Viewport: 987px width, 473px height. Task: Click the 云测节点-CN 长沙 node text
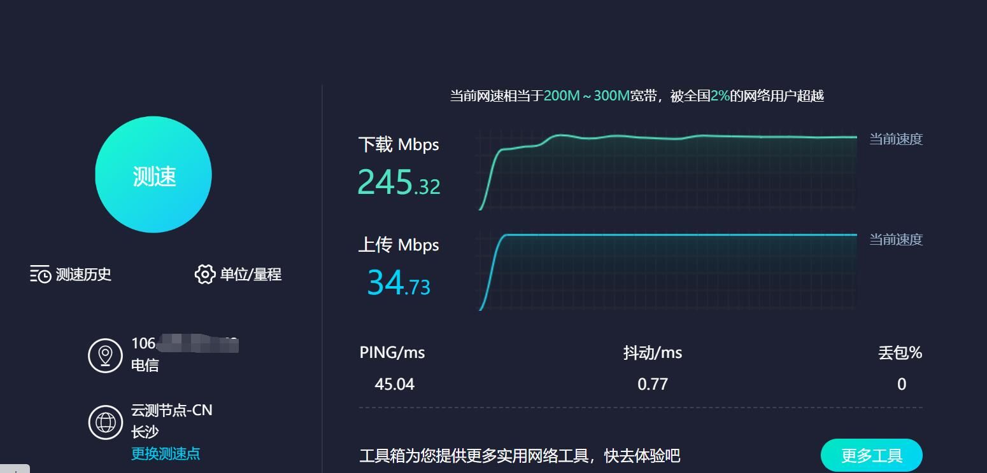pos(171,421)
